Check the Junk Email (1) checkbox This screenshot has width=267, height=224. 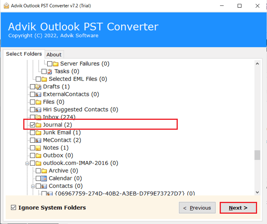32,133
